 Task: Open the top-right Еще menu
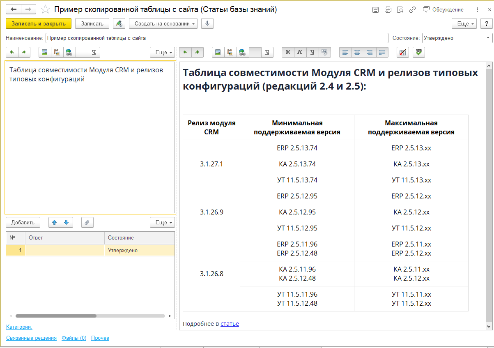pyautogui.click(x=464, y=23)
